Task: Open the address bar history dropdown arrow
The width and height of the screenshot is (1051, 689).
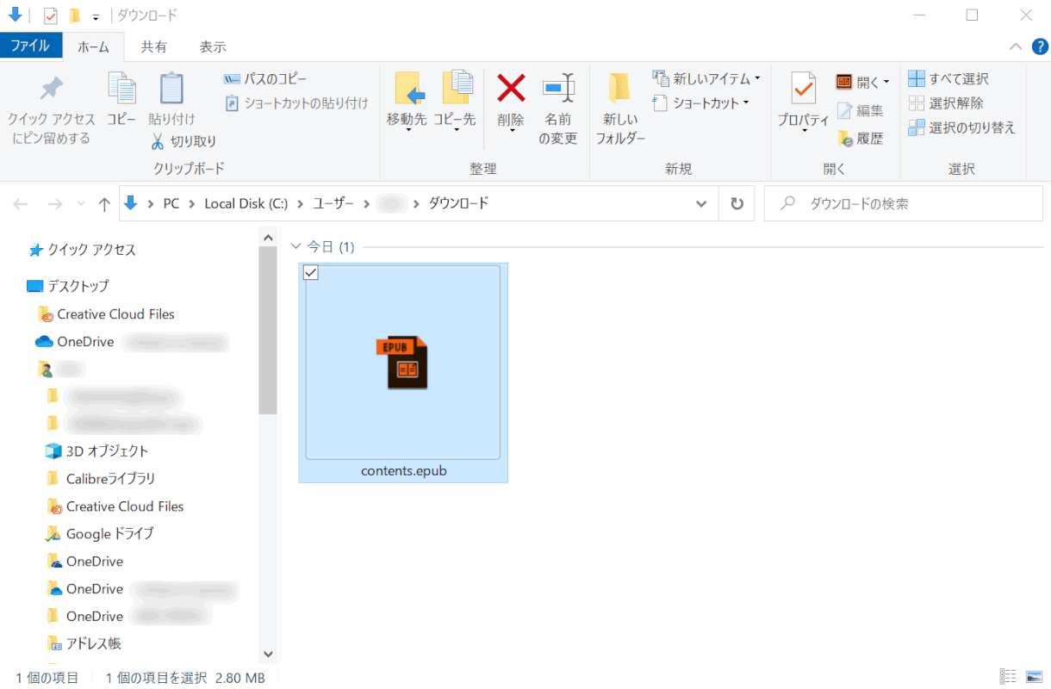Action: tap(700, 204)
